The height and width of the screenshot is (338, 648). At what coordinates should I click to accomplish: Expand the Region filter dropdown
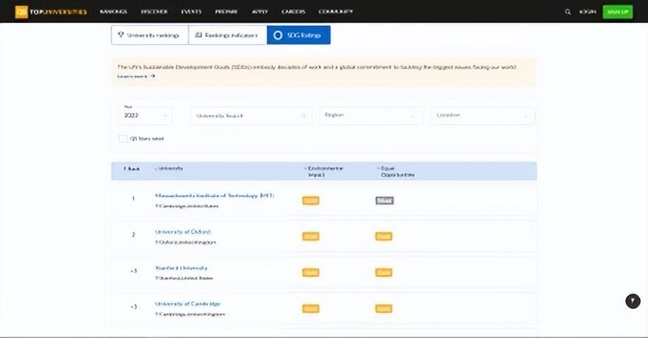(x=370, y=115)
